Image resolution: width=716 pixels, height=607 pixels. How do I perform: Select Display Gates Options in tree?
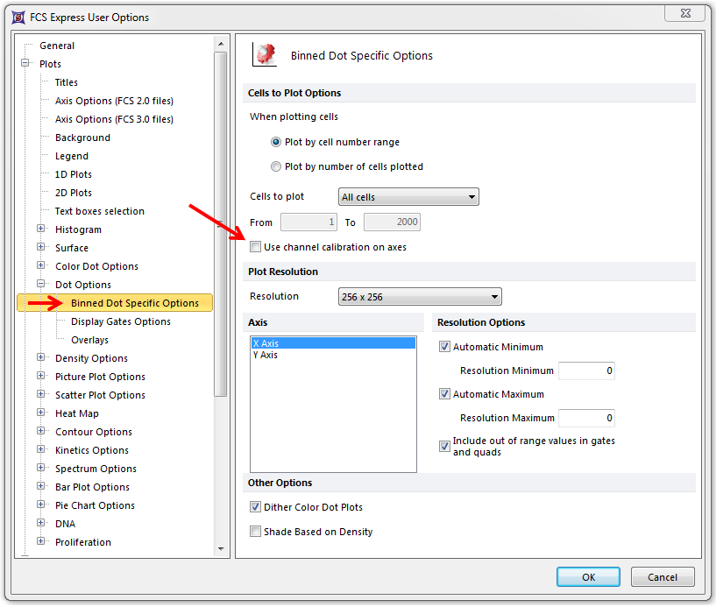[120, 321]
